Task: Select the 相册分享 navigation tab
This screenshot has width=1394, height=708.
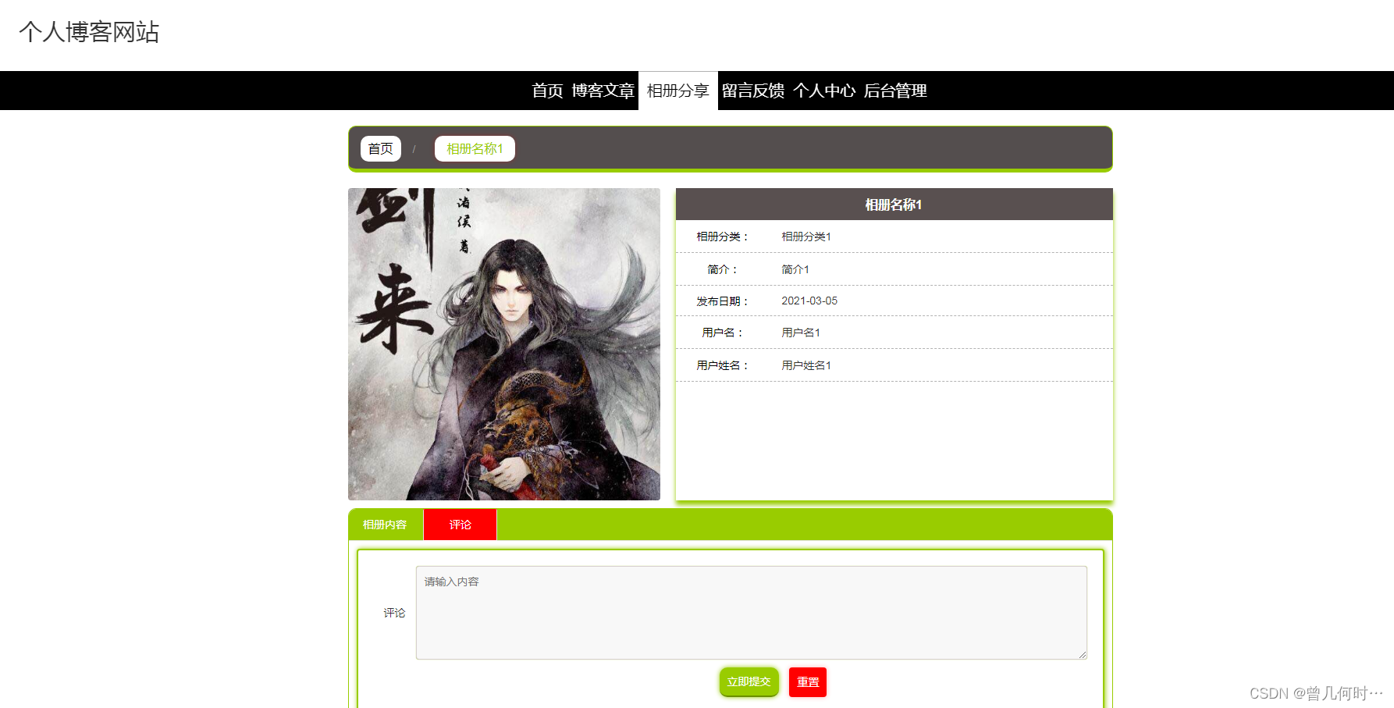Action: pyautogui.click(x=677, y=91)
